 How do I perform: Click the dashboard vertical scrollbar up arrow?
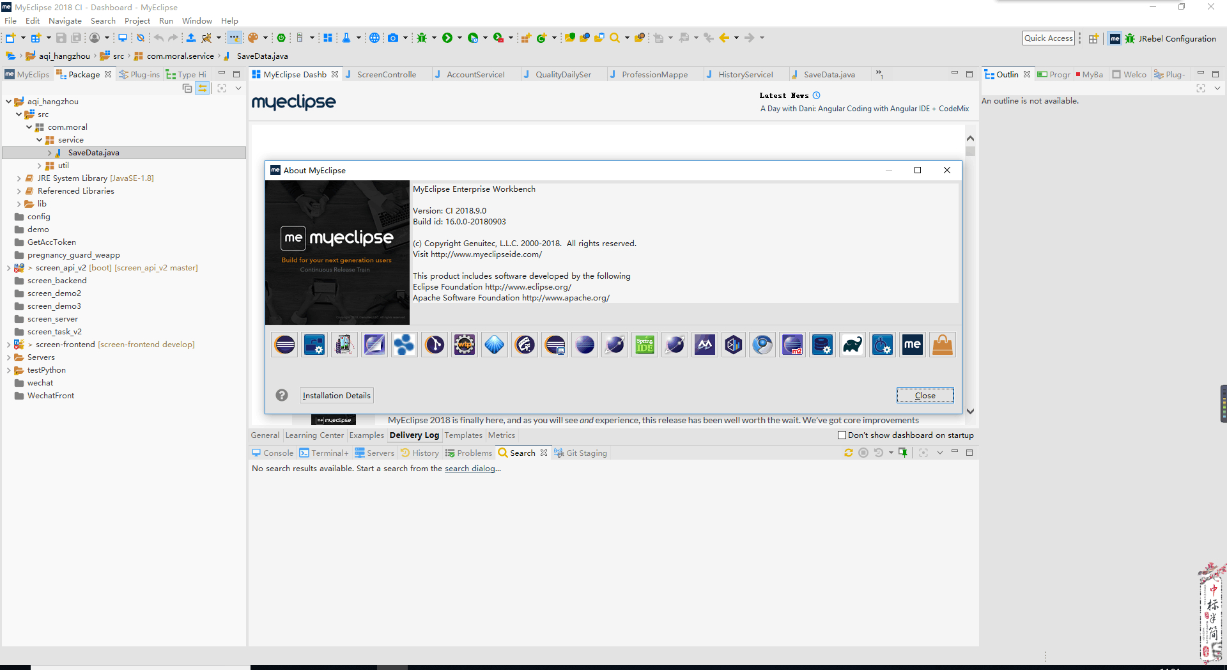tap(970, 138)
